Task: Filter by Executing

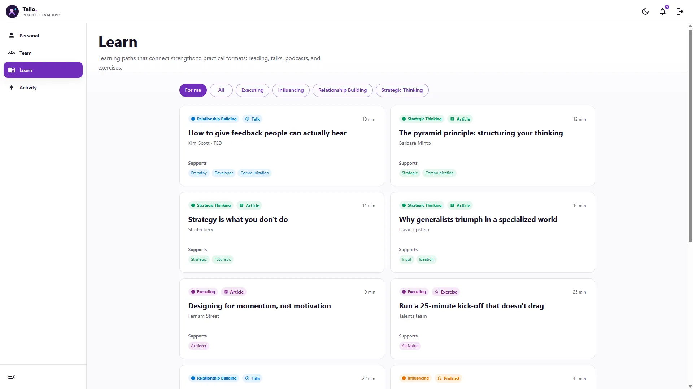Action: (x=252, y=90)
